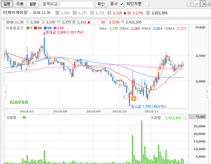
Task: Click the 고가 icon beside 2,370
Action: point(75,13)
